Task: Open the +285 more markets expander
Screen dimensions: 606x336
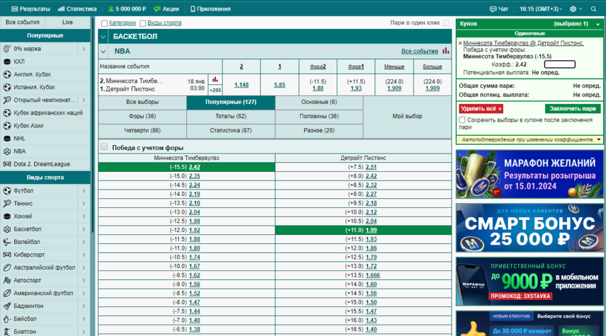Action: tap(215, 90)
